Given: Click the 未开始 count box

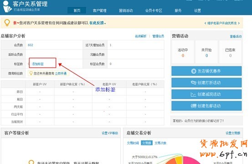Looking at the screenshot, I should pyautogui.click(x=206, y=52).
